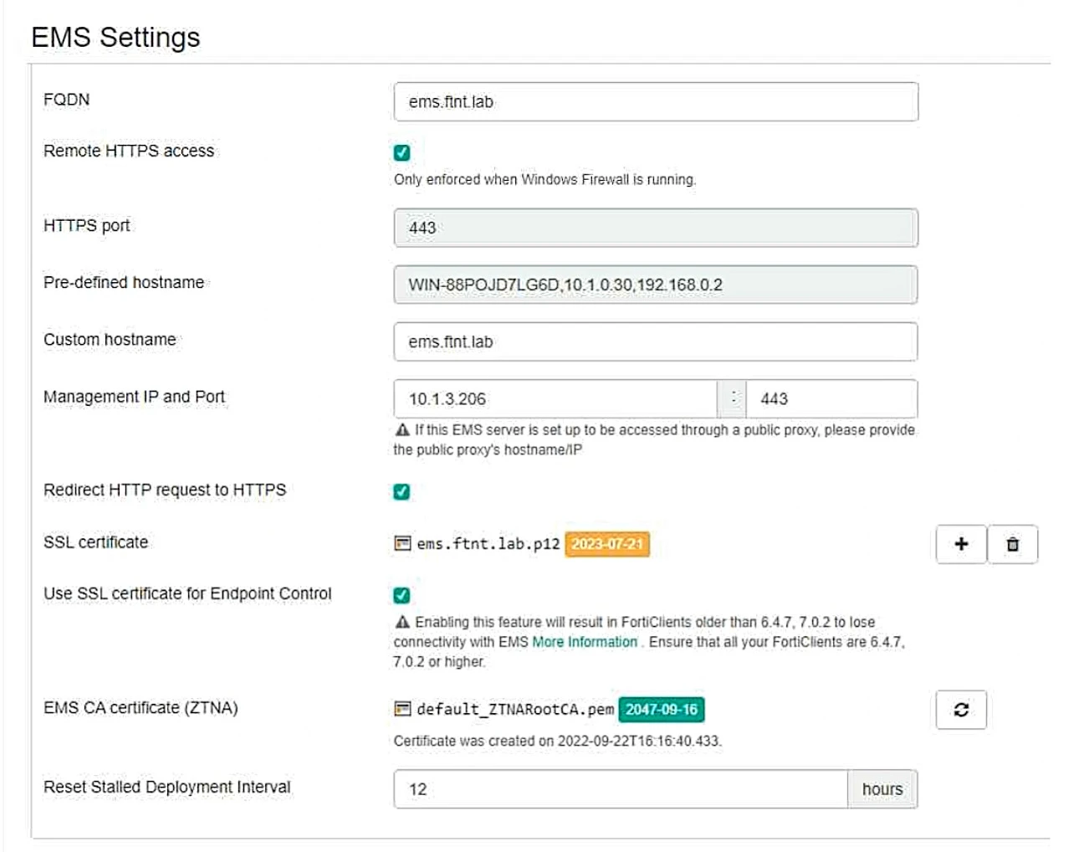Click the FQDN input field
Viewport: 1079px width, 852px height.
(655, 102)
